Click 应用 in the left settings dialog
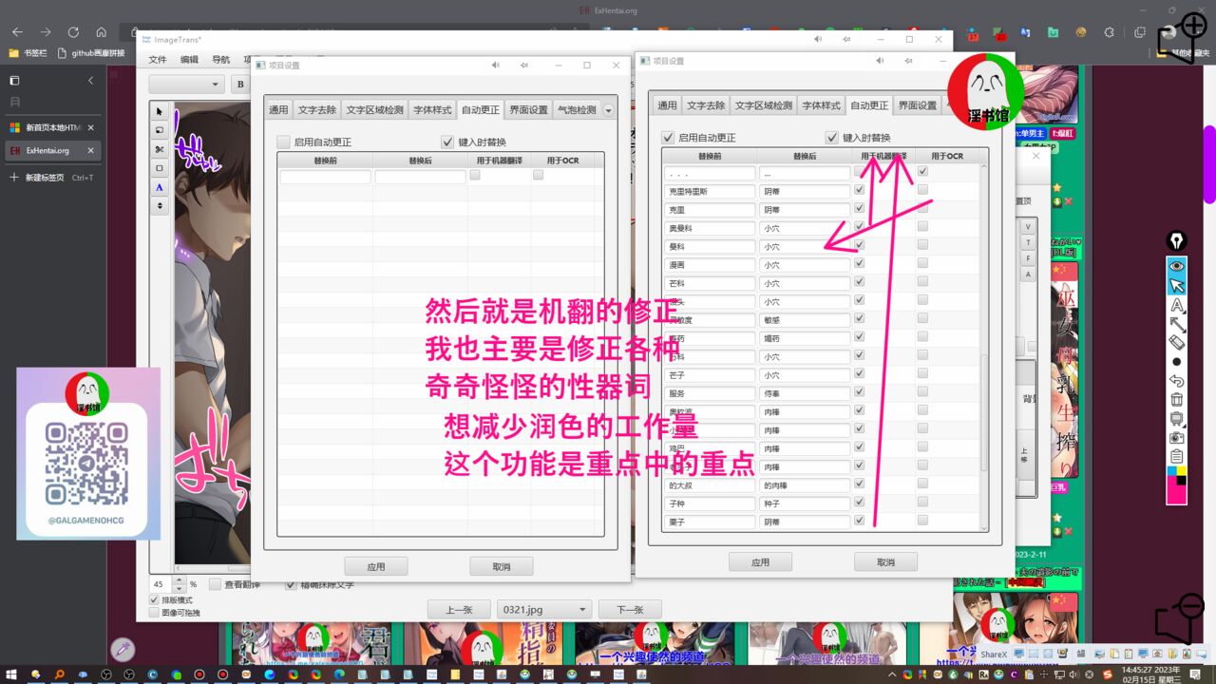Screen dimensions: 1216x684 [376, 566]
